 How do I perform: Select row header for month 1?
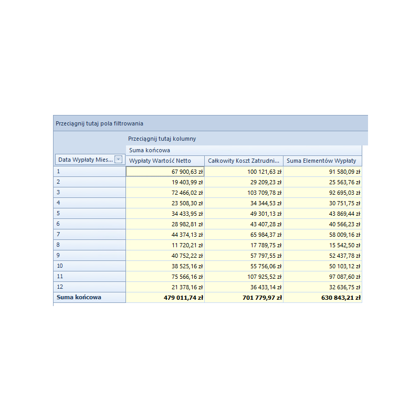coord(89,171)
